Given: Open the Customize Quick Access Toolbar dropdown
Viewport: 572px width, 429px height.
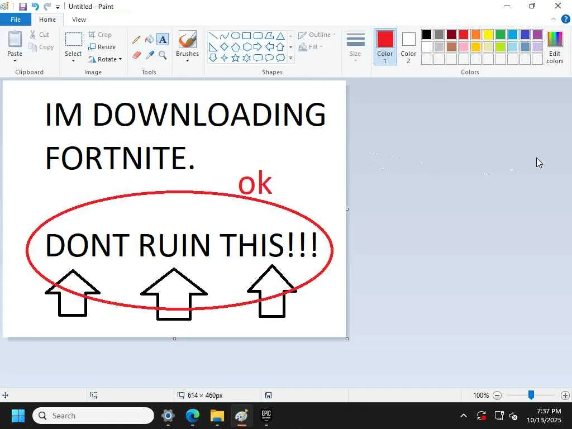Looking at the screenshot, I should (x=58, y=7).
